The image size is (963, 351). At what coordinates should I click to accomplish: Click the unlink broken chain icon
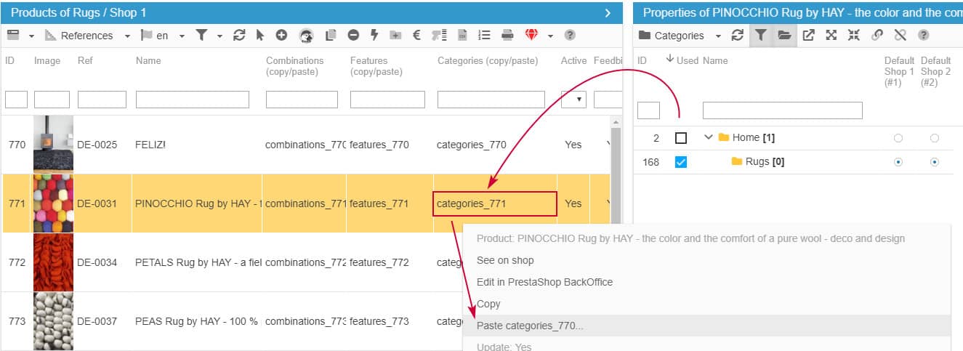(900, 35)
